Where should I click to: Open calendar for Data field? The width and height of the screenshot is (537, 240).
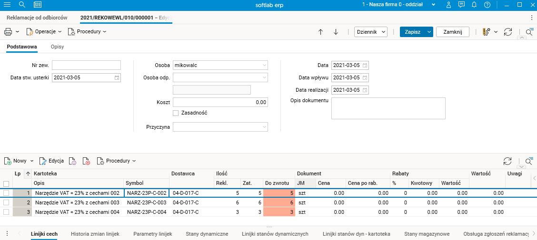point(365,65)
